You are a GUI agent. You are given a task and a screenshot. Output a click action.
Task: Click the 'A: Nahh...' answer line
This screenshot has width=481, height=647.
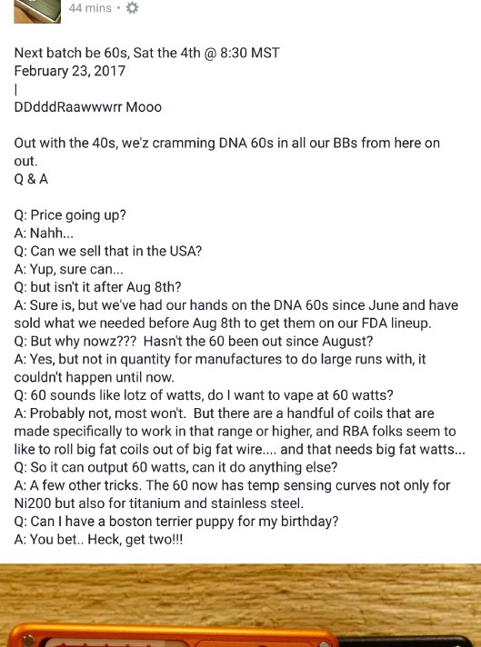point(44,234)
